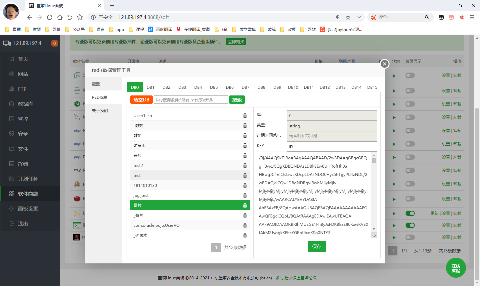Click the browser home icon
480x286 pixels.
pos(60,17)
